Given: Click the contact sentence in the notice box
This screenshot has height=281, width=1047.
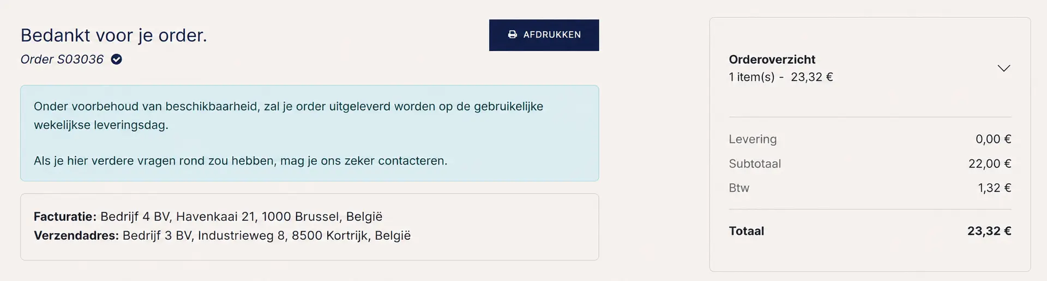Looking at the screenshot, I should pyautogui.click(x=240, y=161).
